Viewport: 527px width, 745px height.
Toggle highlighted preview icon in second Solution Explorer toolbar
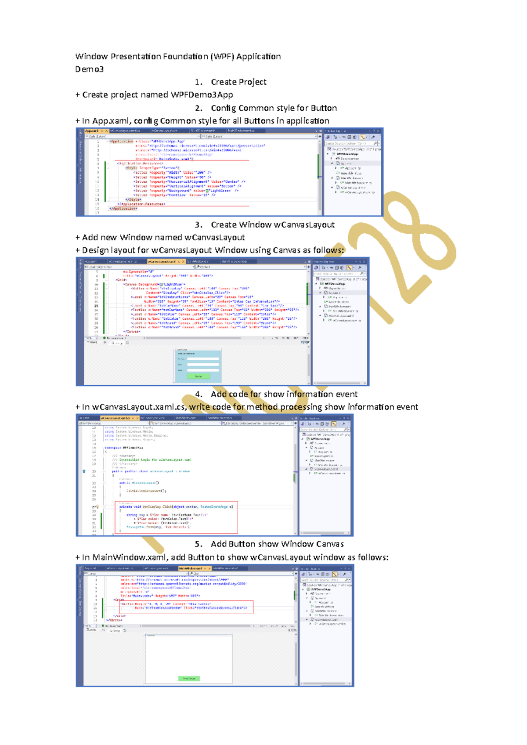[x=350, y=268]
